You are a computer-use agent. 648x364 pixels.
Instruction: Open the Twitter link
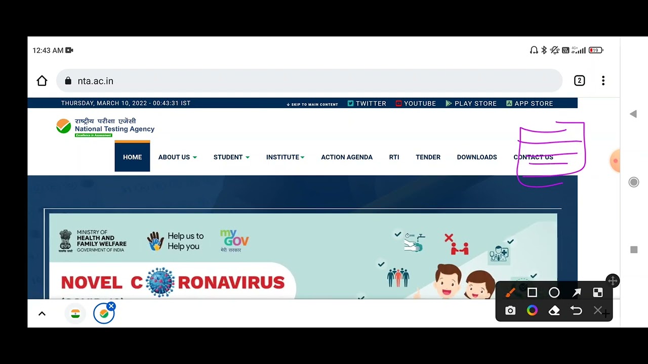[x=367, y=103]
